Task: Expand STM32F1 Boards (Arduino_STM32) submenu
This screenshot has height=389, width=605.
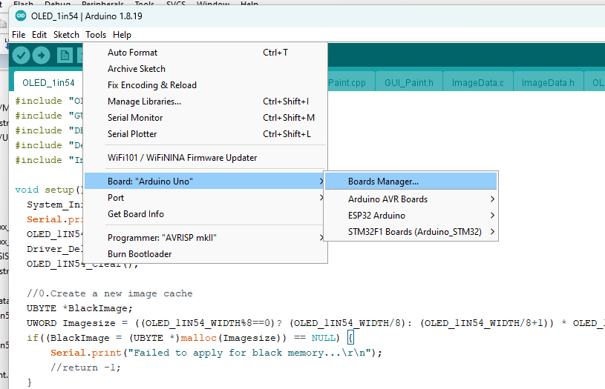Action: 411,231
